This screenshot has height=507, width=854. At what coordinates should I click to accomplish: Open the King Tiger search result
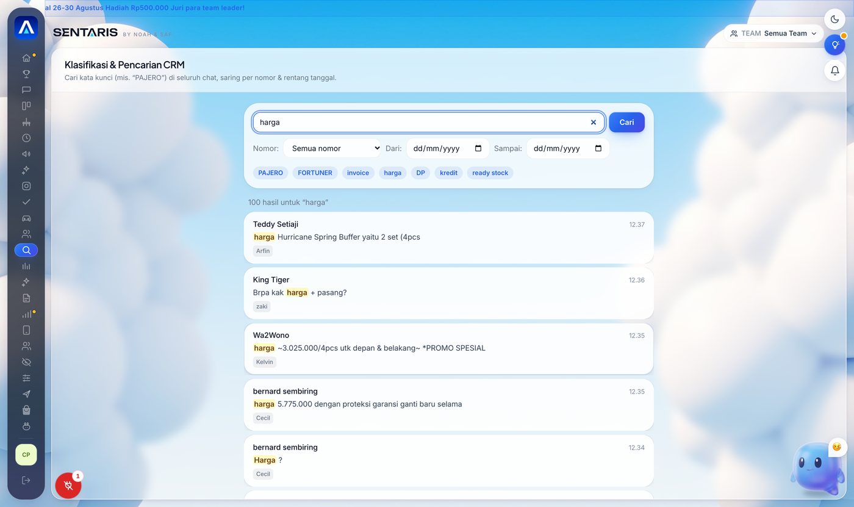pyautogui.click(x=448, y=293)
